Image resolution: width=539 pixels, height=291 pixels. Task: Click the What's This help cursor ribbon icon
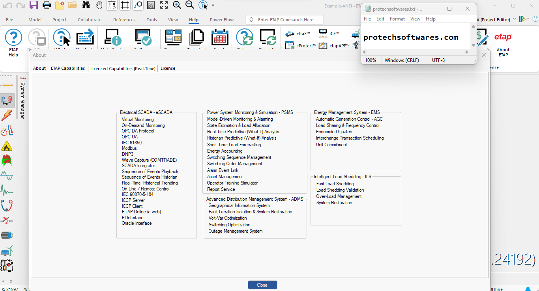pyautogui.click(x=62, y=37)
